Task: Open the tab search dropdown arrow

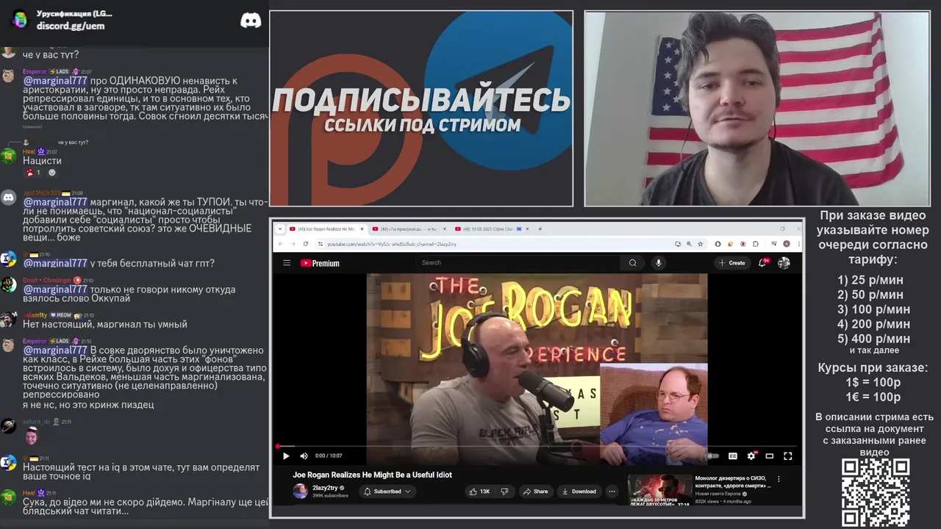Action: click(x=280, y=228)
